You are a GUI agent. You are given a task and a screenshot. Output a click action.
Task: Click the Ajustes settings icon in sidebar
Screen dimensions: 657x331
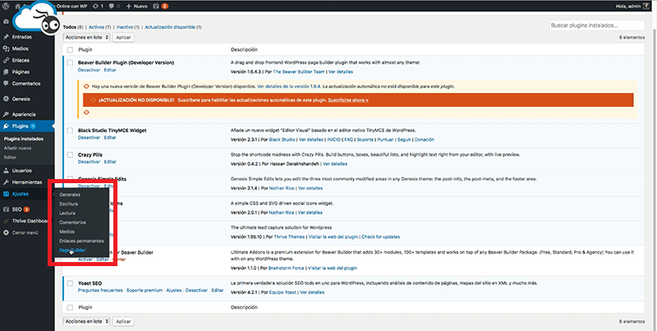6,194
